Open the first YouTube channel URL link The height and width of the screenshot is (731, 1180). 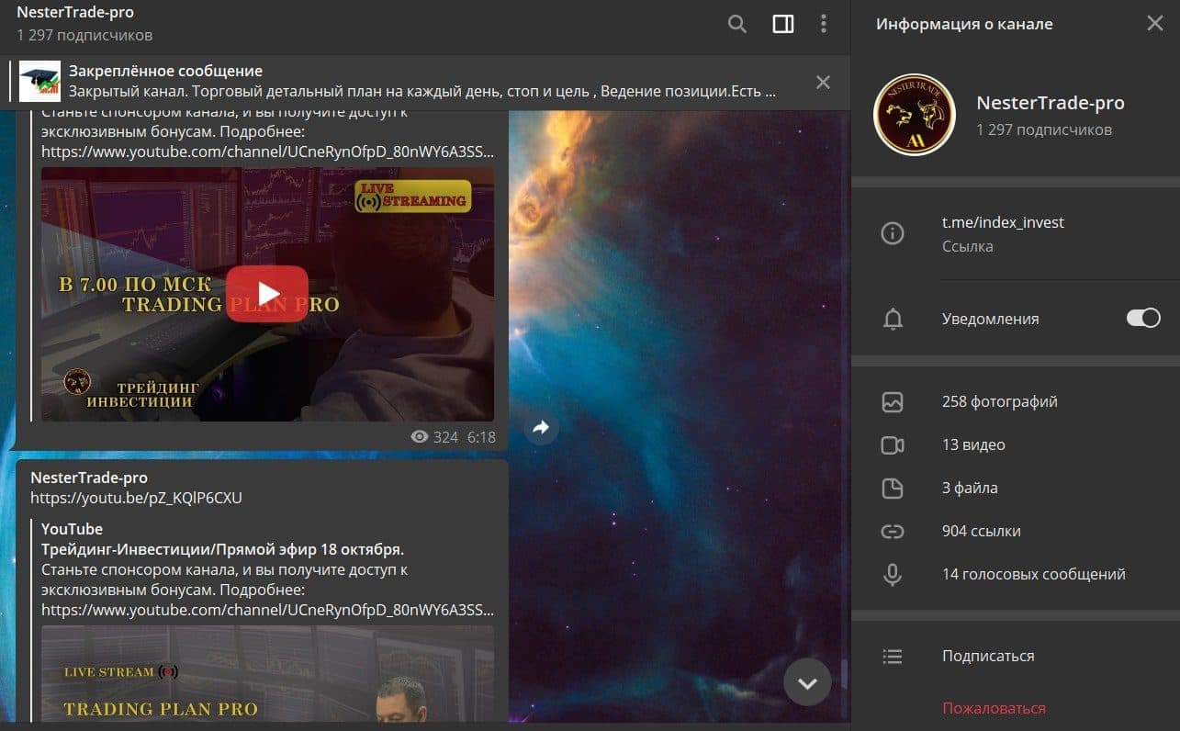click(x=267, y=151)
